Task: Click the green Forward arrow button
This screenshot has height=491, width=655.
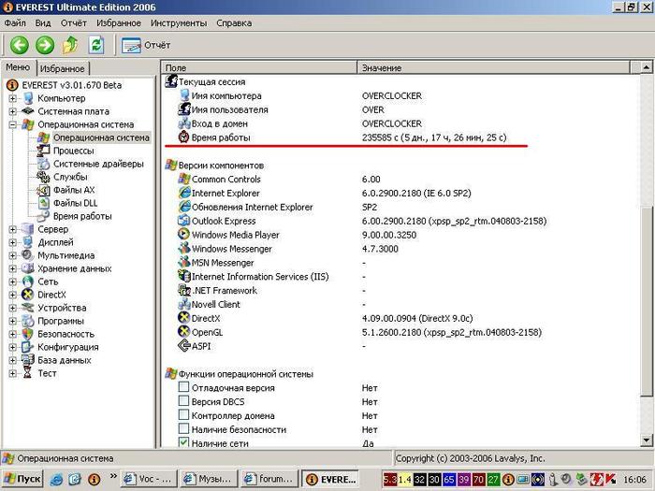Action: [45, 45]
